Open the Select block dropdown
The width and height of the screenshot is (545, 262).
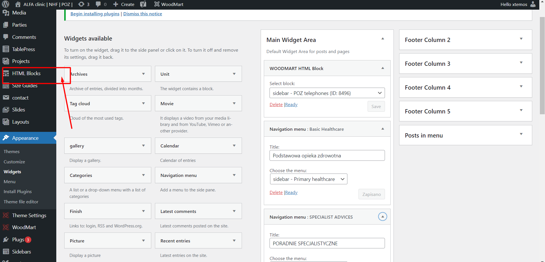point(327,93)
